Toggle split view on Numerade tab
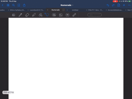This screenshot has height=99, width=132. [x=64, y=10]
